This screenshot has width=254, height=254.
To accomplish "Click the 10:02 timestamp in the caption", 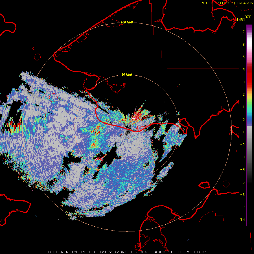I will coord(200,252).
